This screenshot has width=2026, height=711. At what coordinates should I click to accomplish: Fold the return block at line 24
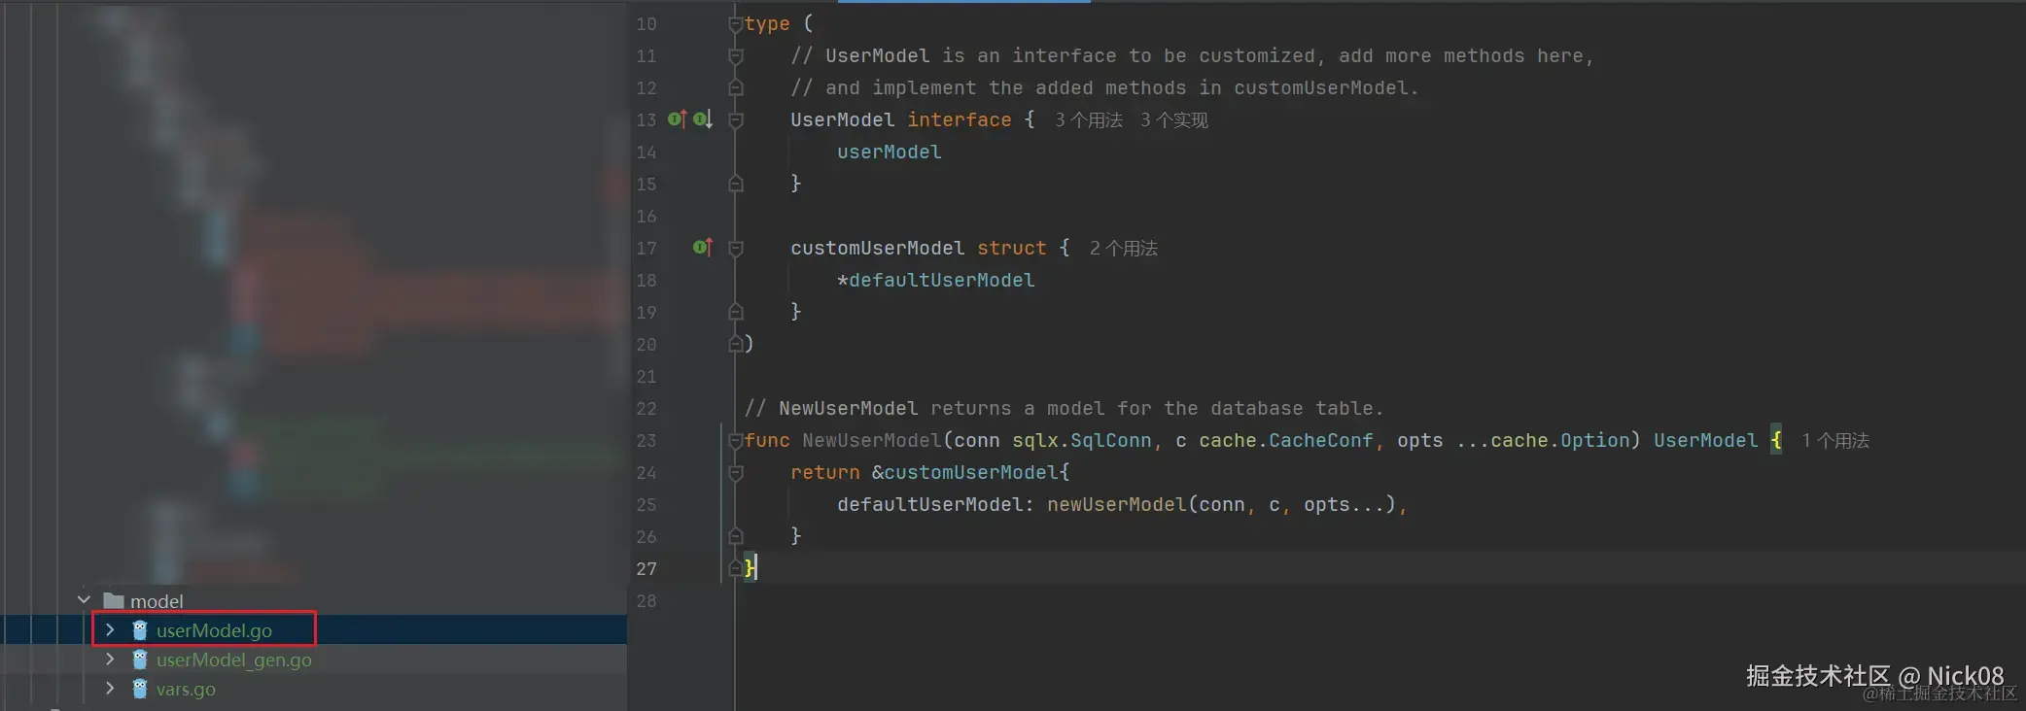(x=736, y=473)
